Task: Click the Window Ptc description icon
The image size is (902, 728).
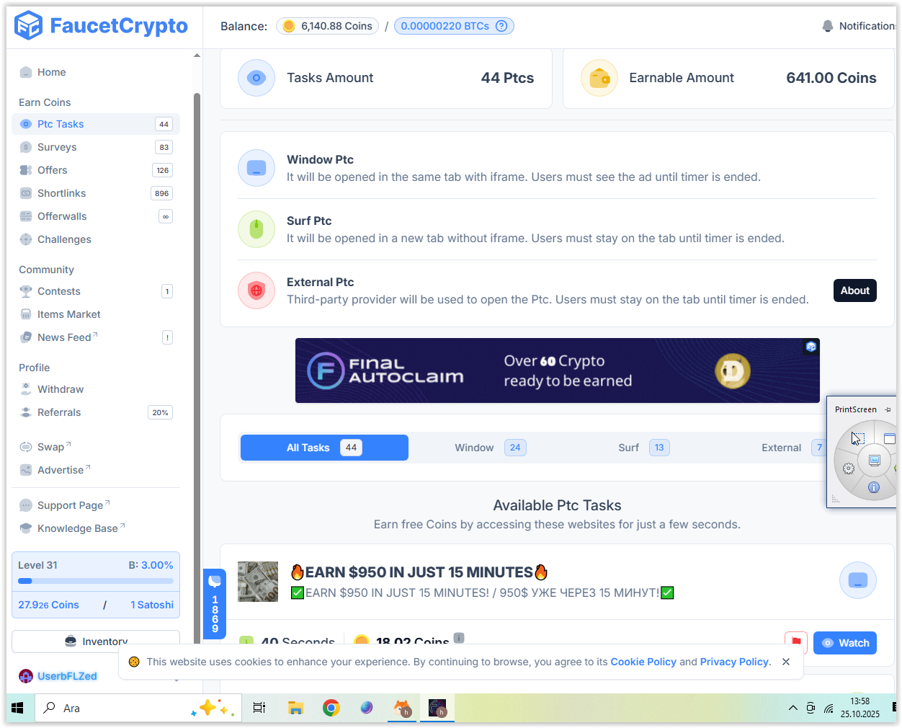Action: pyautogui.click(x=256, y=168)
